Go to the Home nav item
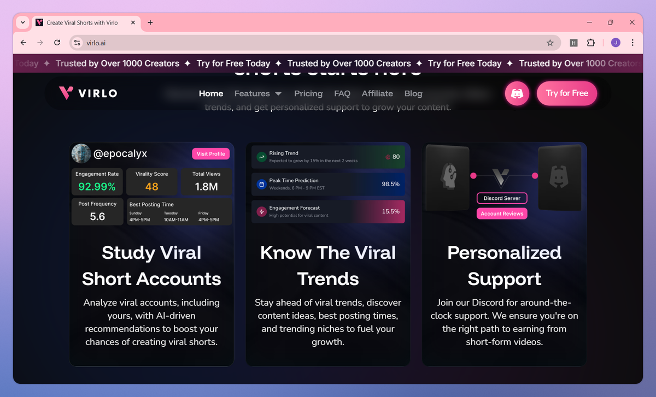Screen dimensions: 656x397 coord(211,93)
